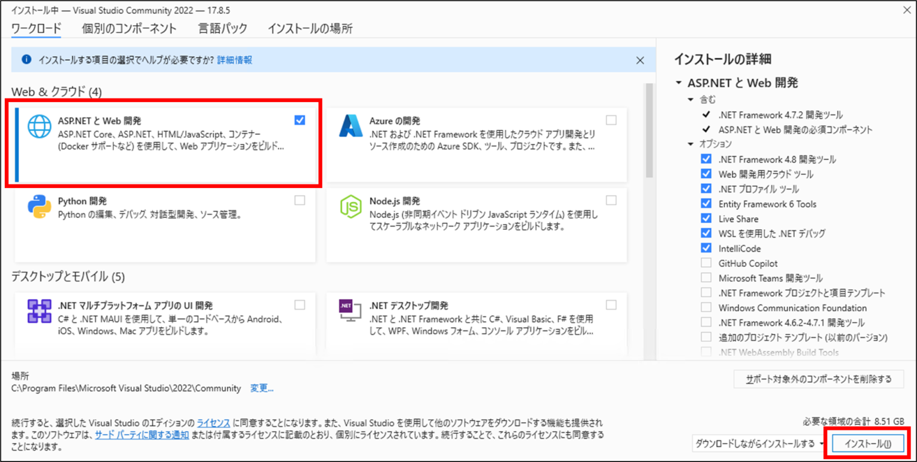Viewport: 917px width, 462px height.
Task: Click the 変更... link for the install location
Action: 261,388
